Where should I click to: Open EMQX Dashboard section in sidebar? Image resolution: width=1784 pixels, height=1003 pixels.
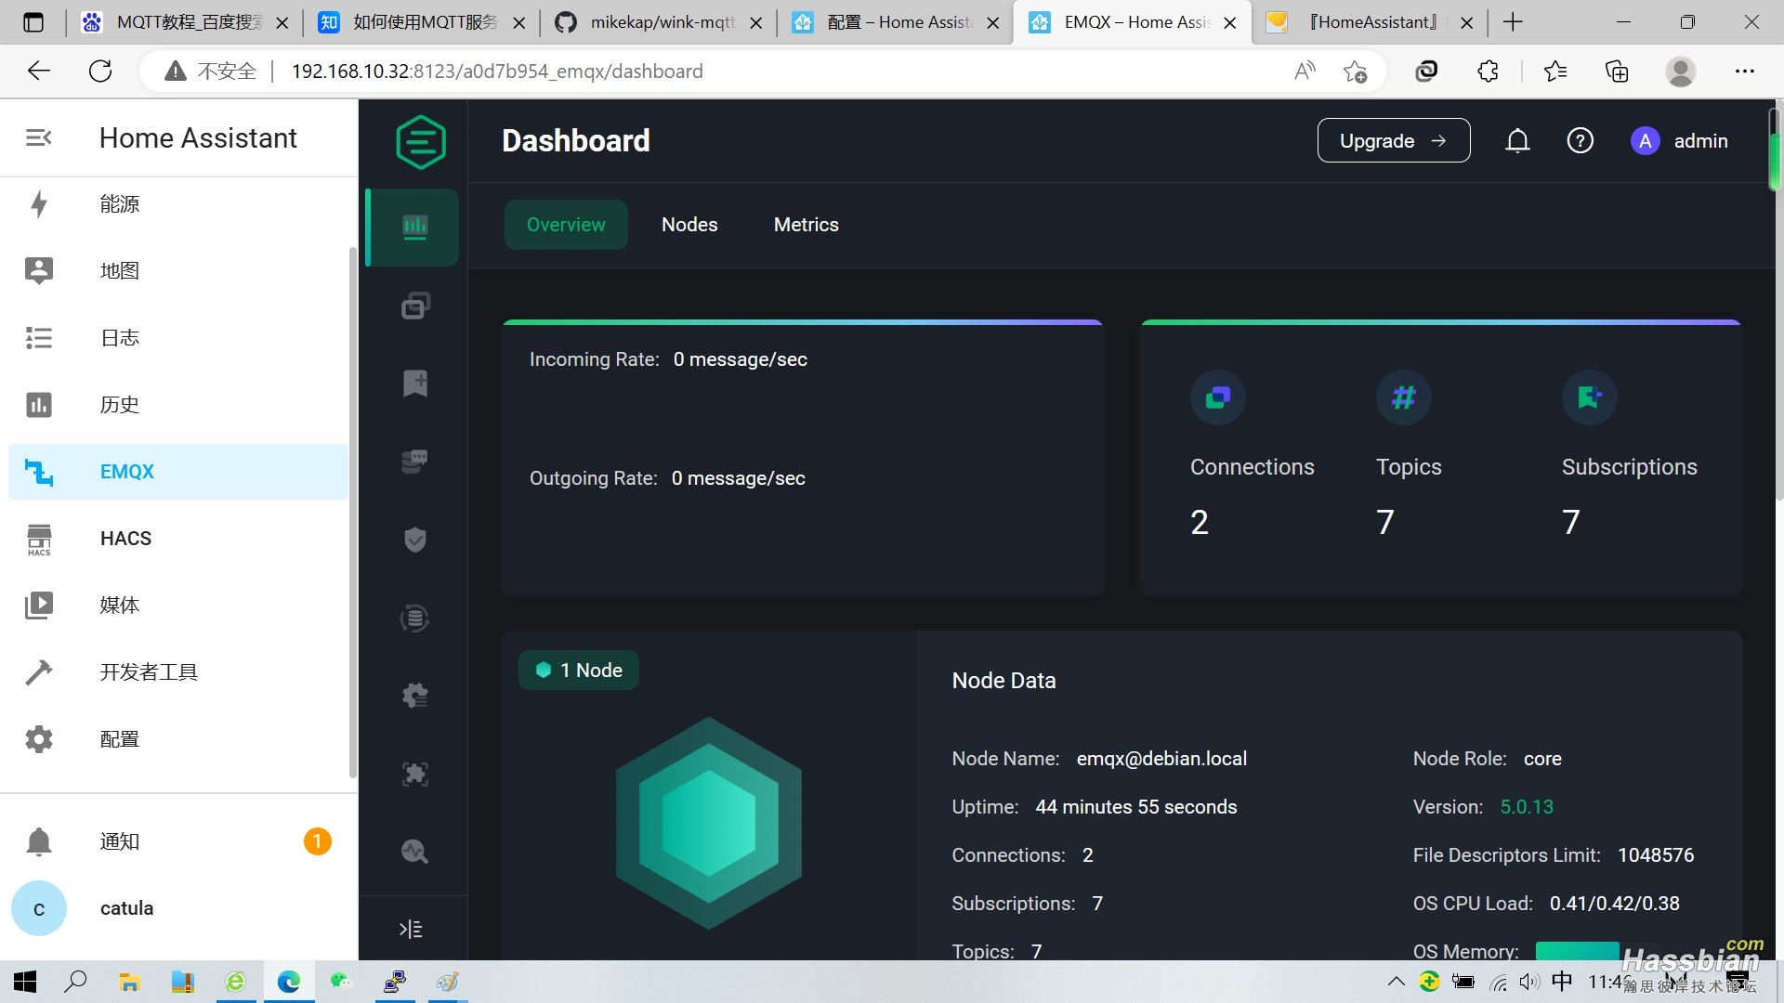click(414, 227)
